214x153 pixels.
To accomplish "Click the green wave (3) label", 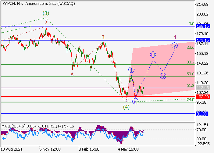I will coord(46,13).
